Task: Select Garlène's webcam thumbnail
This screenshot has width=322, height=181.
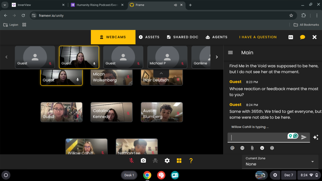Action: point(201,57)
